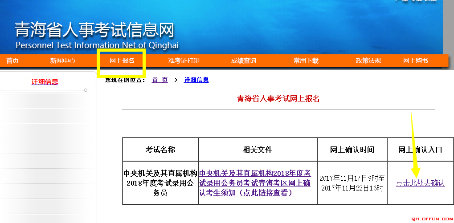The width and height of the screenshot is (454, 223).
Task: Click the 相关文件 table column header
Action: (x=258, y=150)
